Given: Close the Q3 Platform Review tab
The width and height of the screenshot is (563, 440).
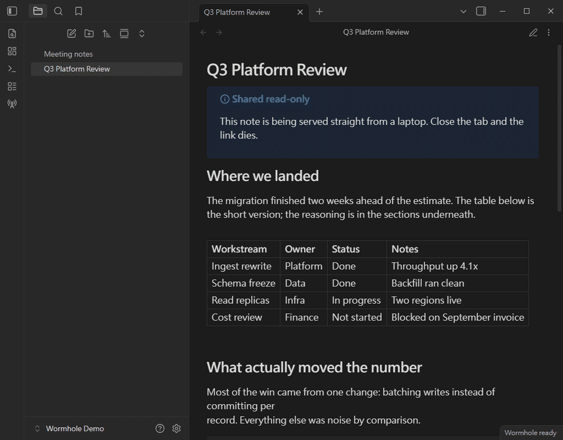Looking at the screenshot, I should (x=300, y=12).
